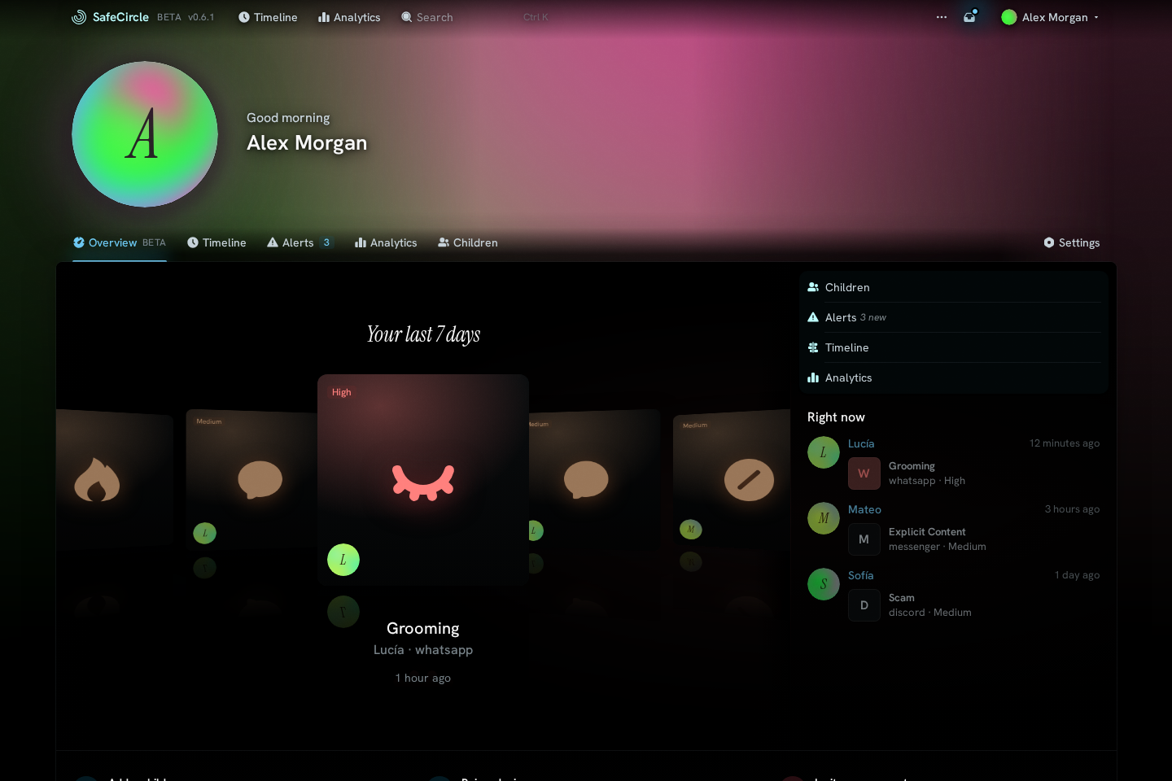Screen dimensions: 1172x781
Task: Click the 12 minutes ago timestamp
Action: point(1065,443)
